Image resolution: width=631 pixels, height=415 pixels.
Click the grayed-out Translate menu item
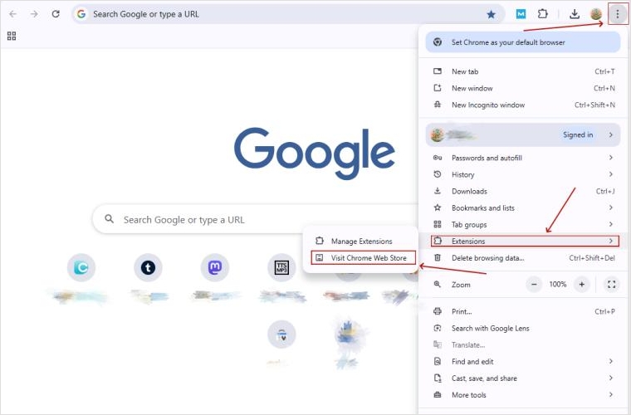[x=523, y=344]
